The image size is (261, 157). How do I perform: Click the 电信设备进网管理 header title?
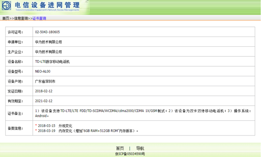pyautogui.click(x=47, y=5)
